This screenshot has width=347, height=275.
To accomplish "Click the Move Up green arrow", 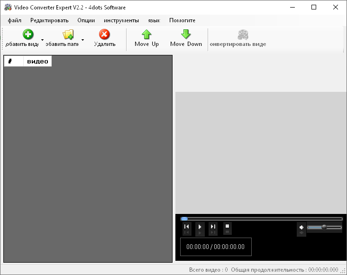I will click(x=146, y=35).
